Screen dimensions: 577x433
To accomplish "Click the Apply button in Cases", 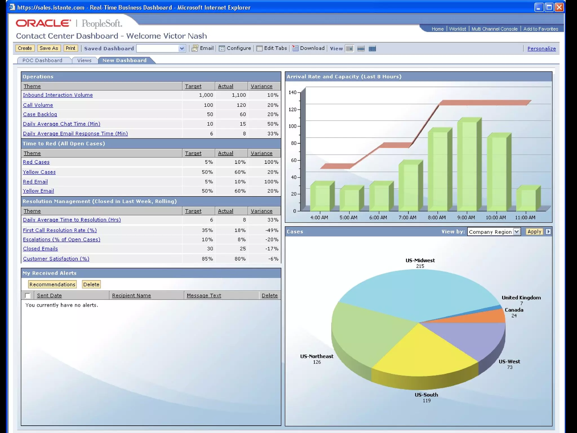I will (534, 231).
